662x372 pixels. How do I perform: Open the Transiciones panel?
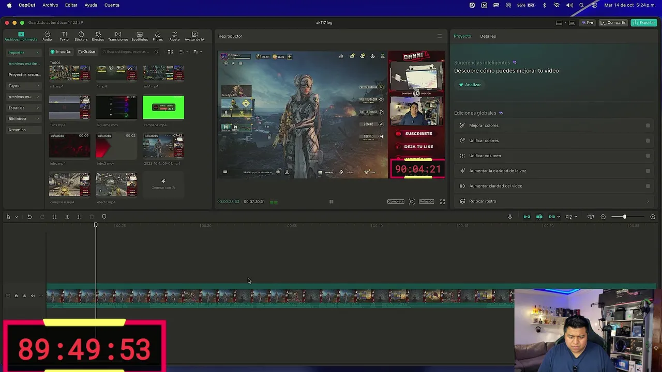[118, 36]
